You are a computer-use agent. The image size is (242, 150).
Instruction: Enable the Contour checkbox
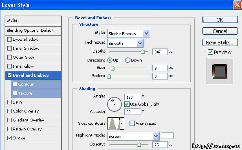[15, 84]
